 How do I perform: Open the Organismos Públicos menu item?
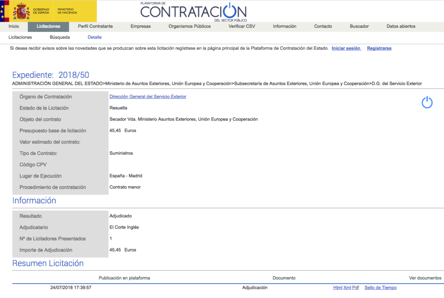(189, 26)
